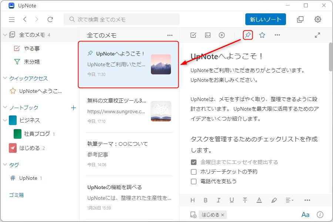Insert a checklist with checkbox toolbar icon

coord(193,35)
